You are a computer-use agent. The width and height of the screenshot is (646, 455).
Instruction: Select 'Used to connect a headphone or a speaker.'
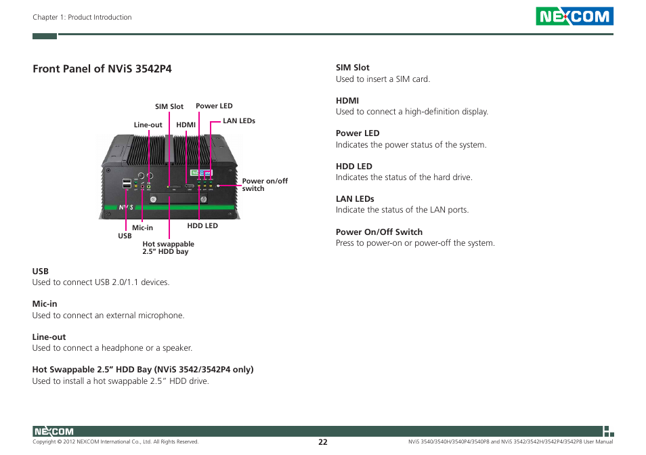pyautogui.click(x=112, y=348)
